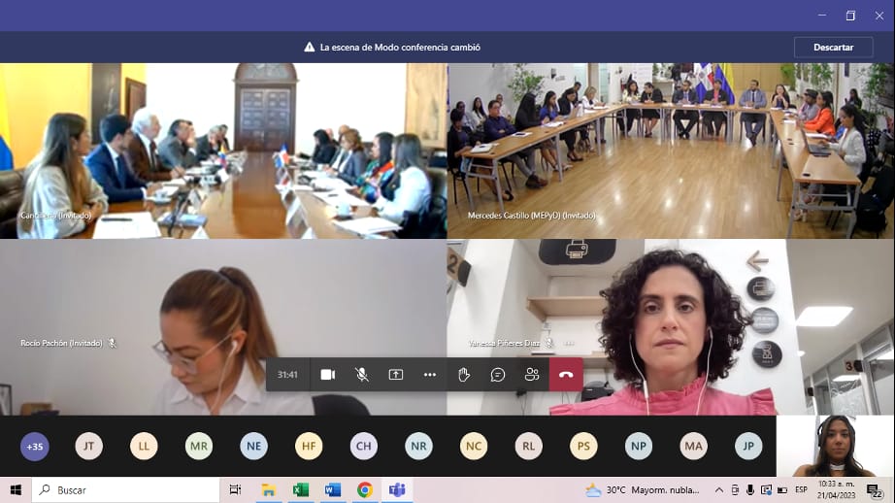Unmute the microphone in the call toolbar
Screen dimensions: 895x503
coord(362,375)
